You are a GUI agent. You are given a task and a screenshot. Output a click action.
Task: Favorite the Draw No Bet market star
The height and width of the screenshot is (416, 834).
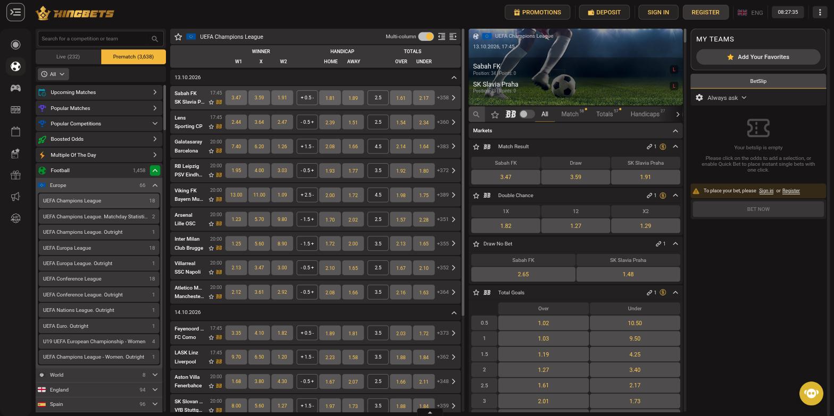[476, 244]
